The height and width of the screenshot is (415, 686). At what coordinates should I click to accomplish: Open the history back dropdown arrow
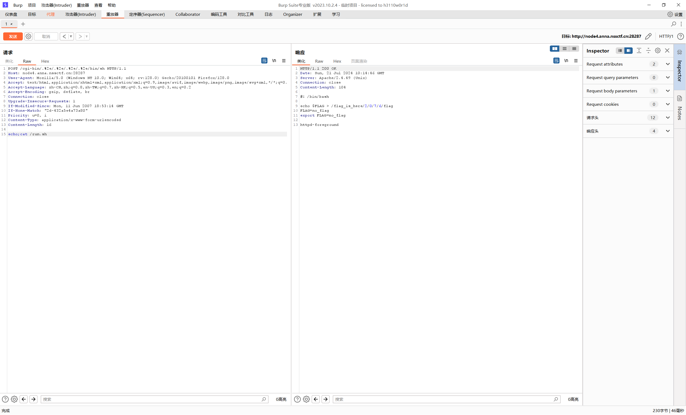71,36
